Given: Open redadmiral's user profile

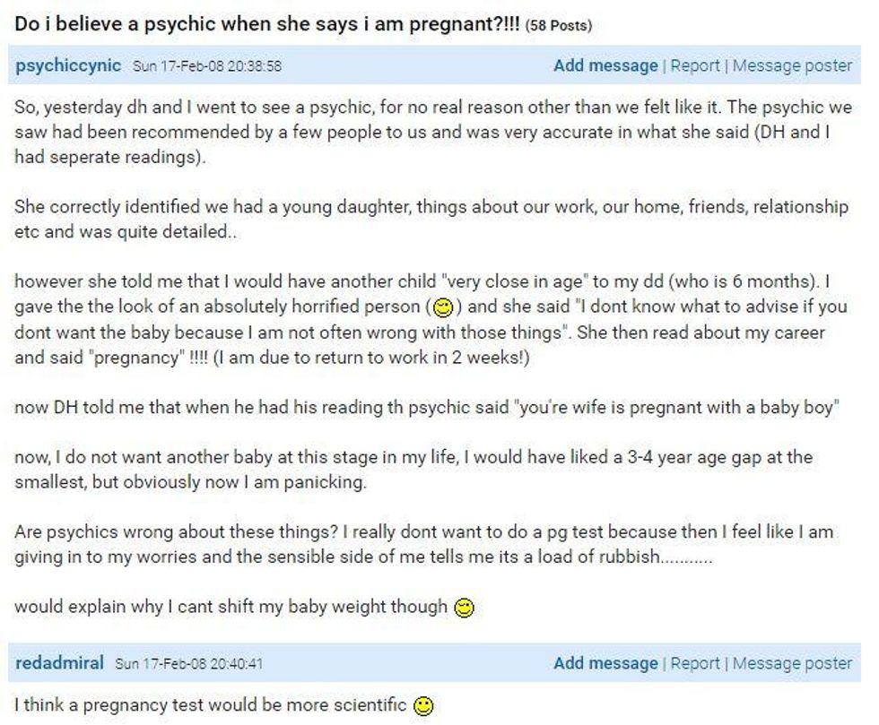Looking at the screenshot, I should tap(59, 663).
